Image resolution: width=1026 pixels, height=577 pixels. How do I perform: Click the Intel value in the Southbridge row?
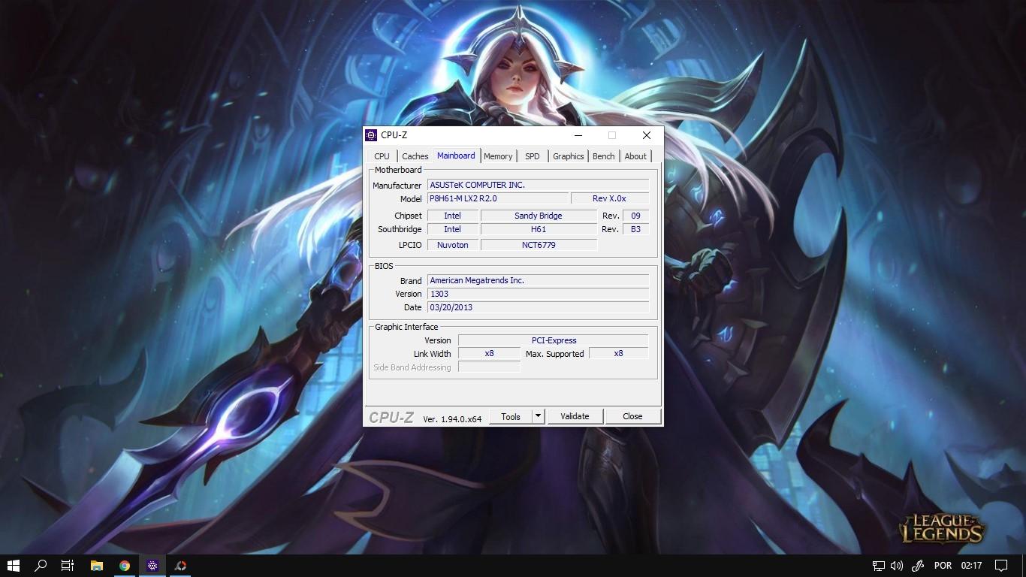coord(452,229)
